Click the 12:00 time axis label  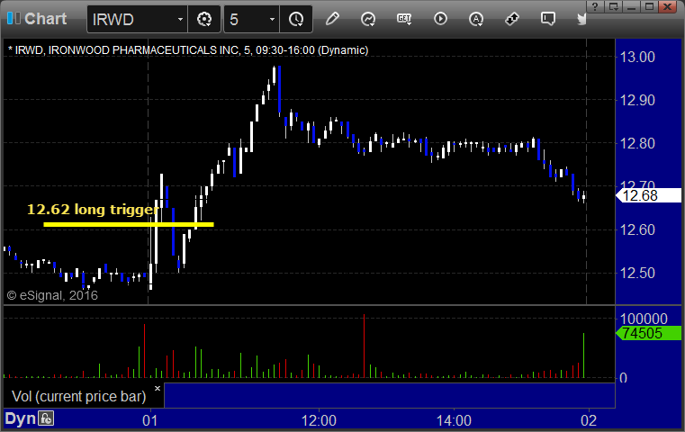[319, 420]
